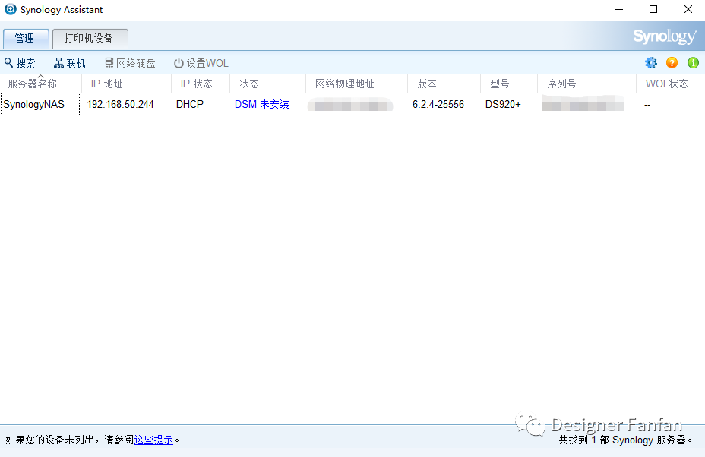Open the blue gear settings icon

[x=650, y=62]
